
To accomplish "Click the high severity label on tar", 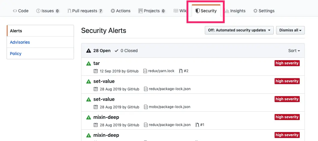I will point(287,63).
